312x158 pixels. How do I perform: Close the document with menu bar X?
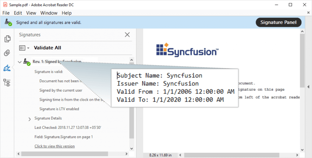pos(308,12)
